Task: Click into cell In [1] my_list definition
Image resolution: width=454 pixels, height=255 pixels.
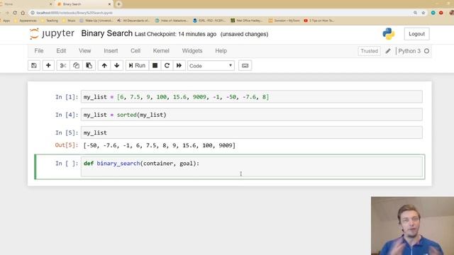Action: pos(251,97)
